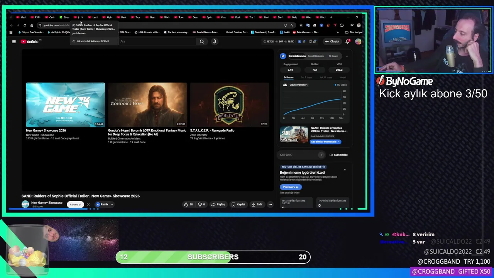494x278 pixels.
Task: Click the install app icon in address bar
Action: click(x=285, y=25)
